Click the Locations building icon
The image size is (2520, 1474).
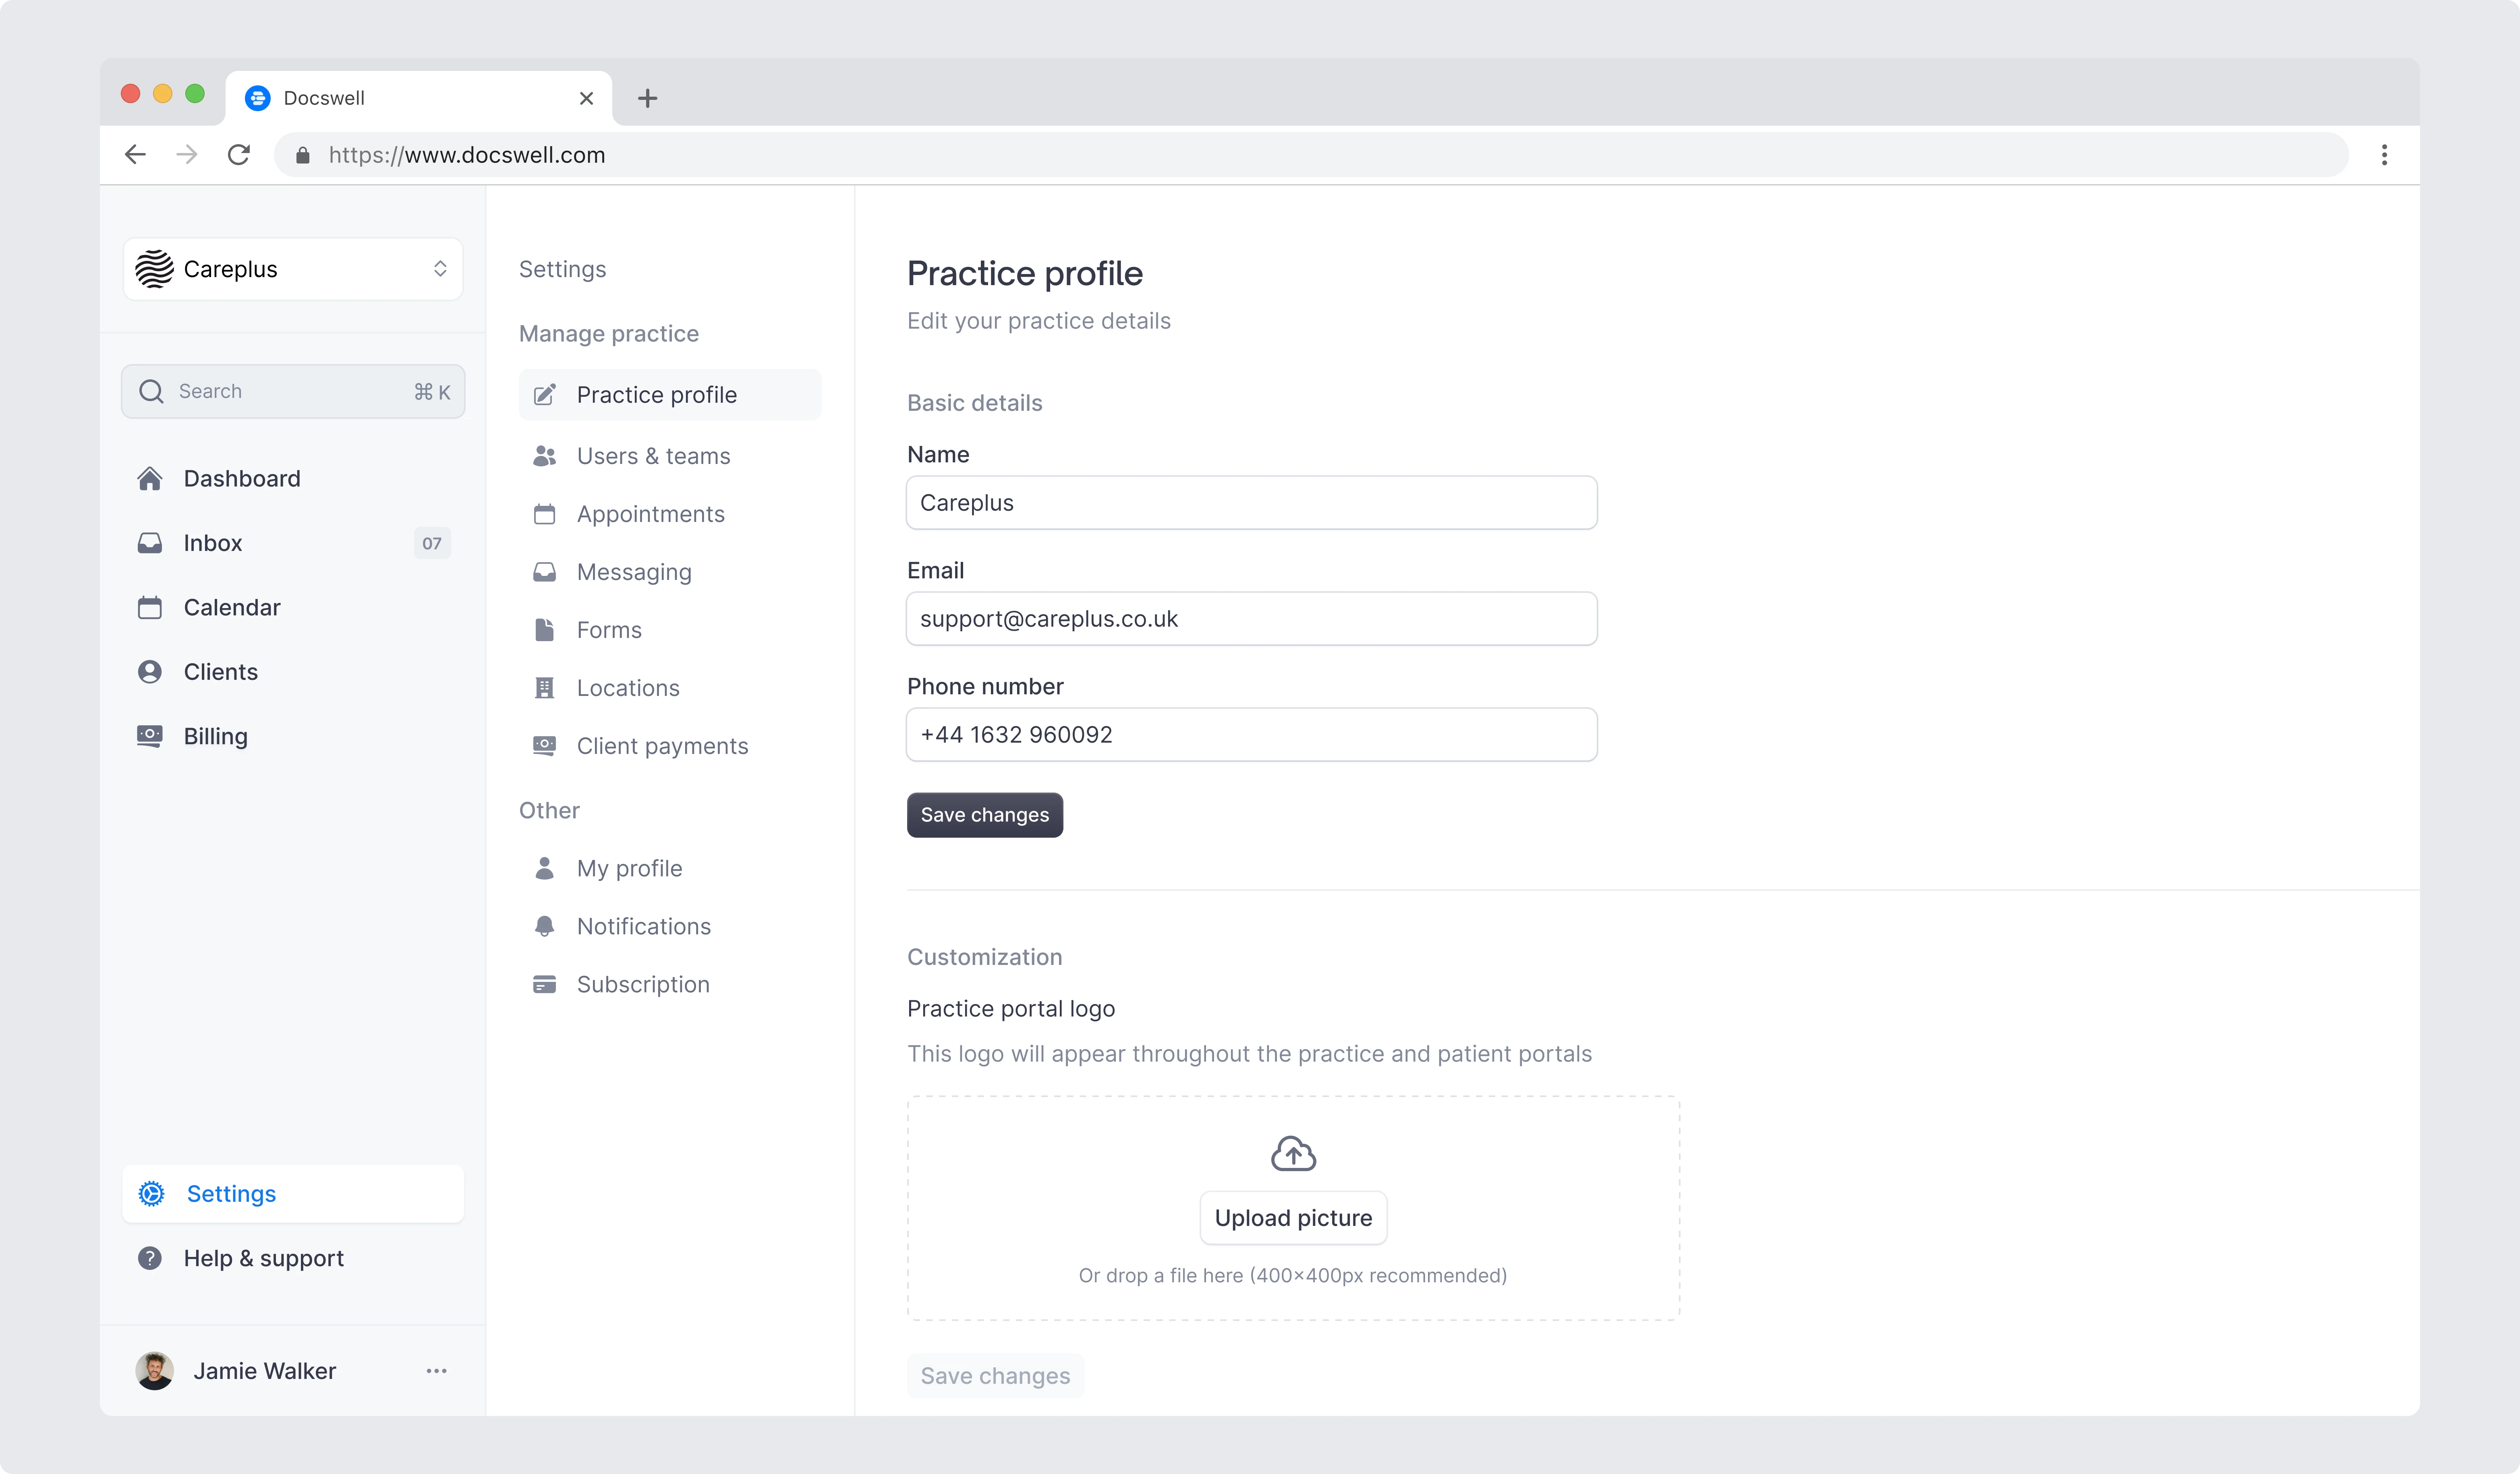(x=544, y=688)
